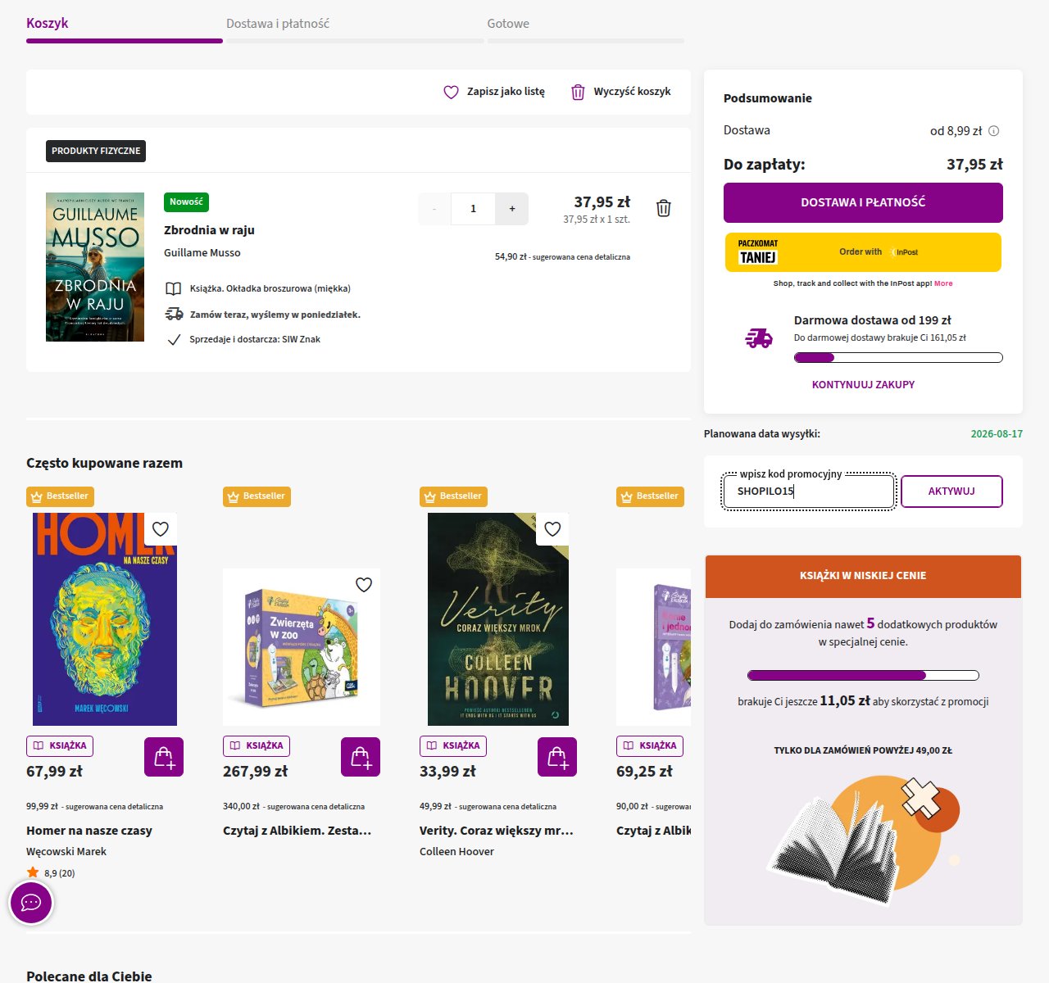Image resolution: width=1049 pixels, height=983 pixels.
Task: Click the Książka tag under the Homer cover
Action: pyautogui.click(x=60, y=746)
